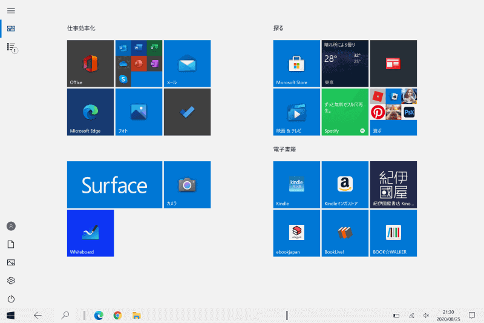Click the 電子書籍 group header
This screenshot has height=323, width=484.
[284, 150]
